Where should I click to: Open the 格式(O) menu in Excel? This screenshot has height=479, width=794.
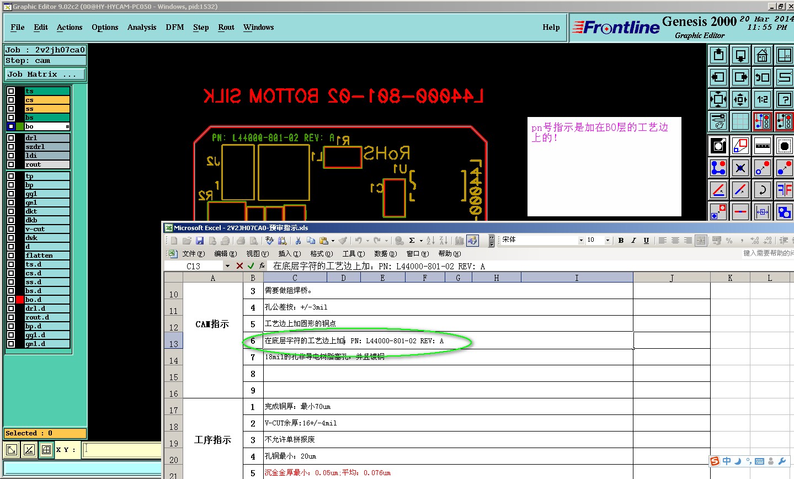point(321,254)
